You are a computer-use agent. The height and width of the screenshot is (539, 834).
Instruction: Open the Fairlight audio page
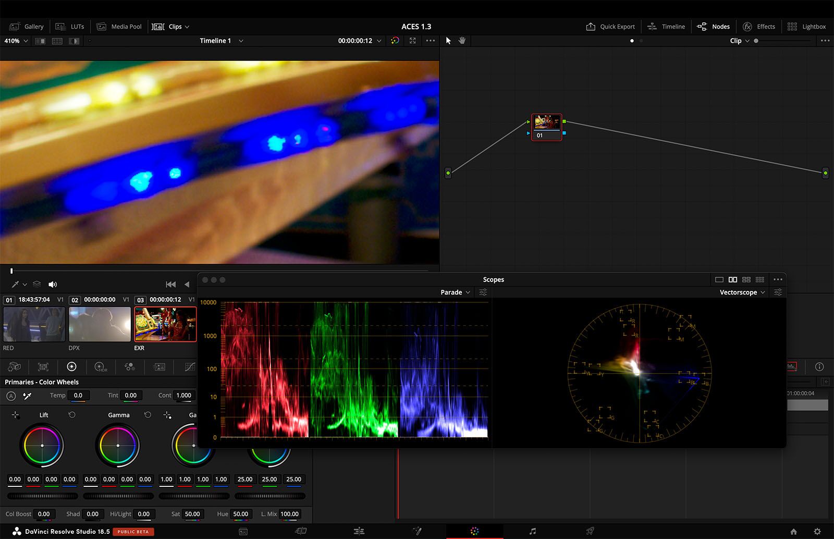tap(533, 531)
